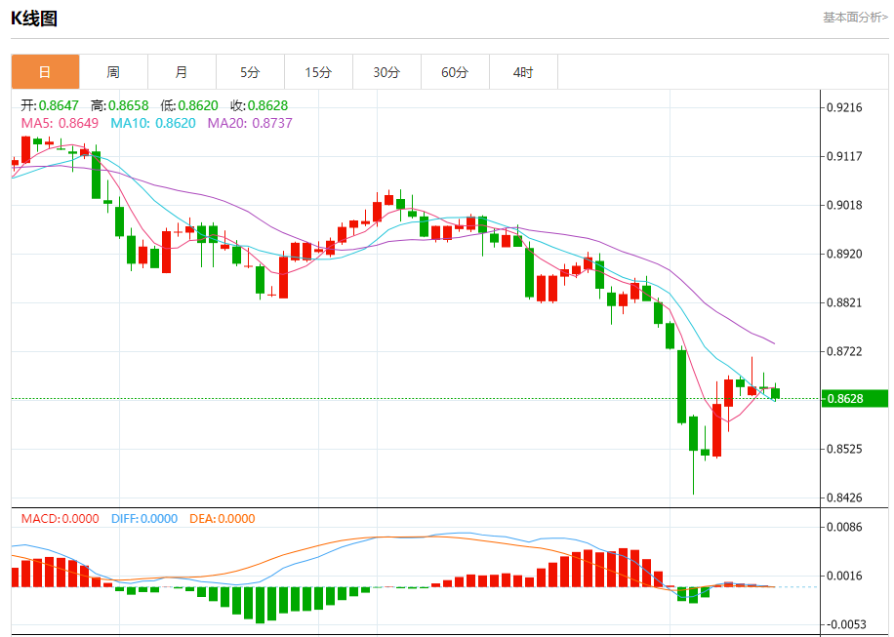The image size is (894, 637).
Task: Open the 15分 interval tab
Action: pos(319,72)
